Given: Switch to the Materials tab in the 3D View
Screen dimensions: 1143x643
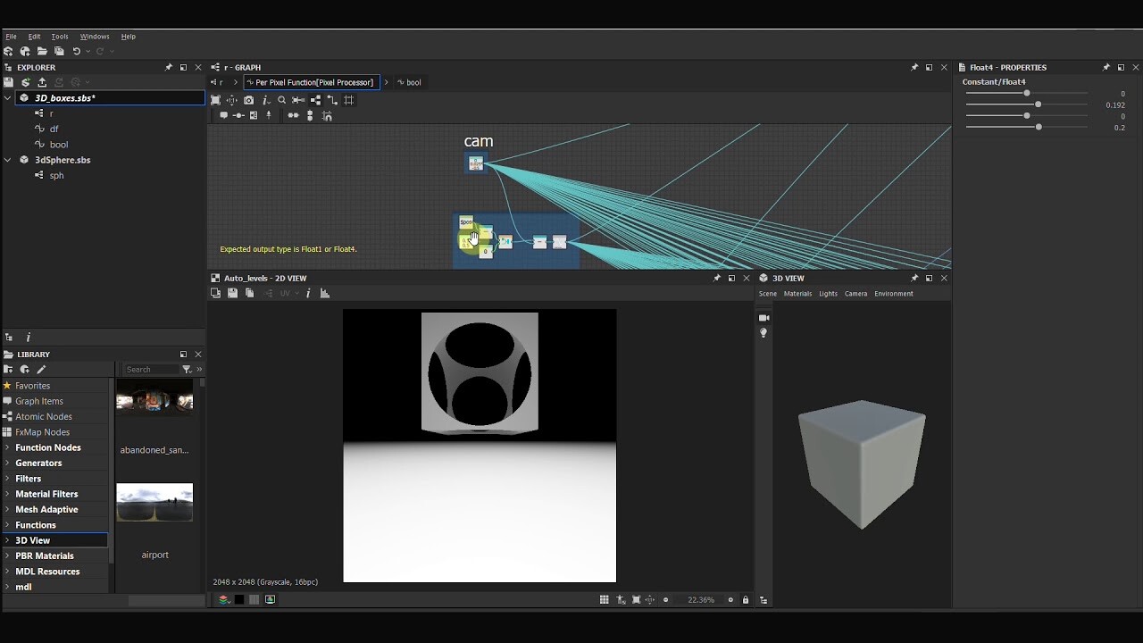Looking at the screenshot, I should [x=797, y=294].
